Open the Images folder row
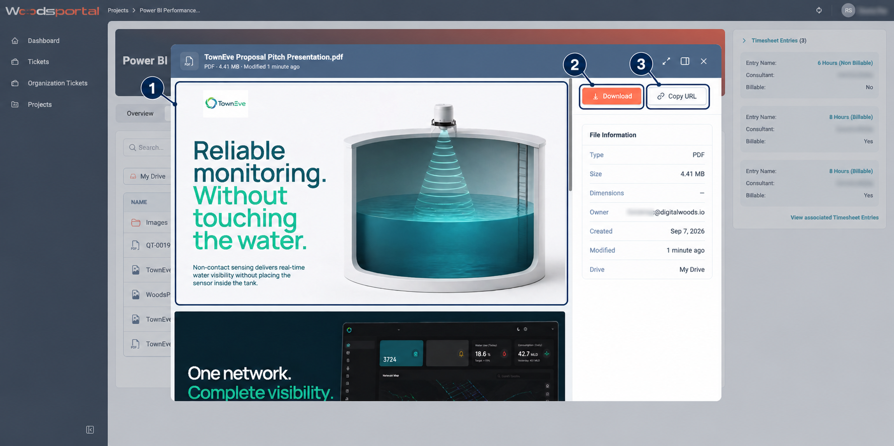 [148, 222]
